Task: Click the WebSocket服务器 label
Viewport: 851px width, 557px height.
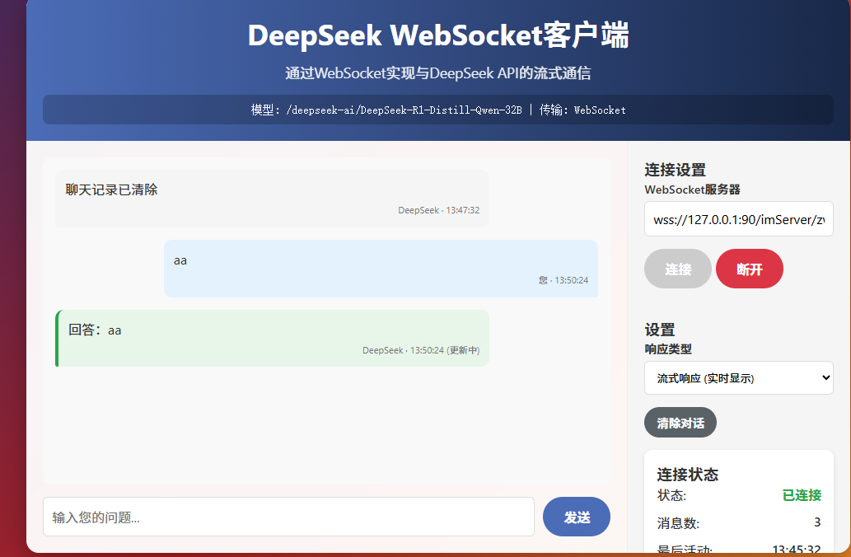Action: (693, 190)
